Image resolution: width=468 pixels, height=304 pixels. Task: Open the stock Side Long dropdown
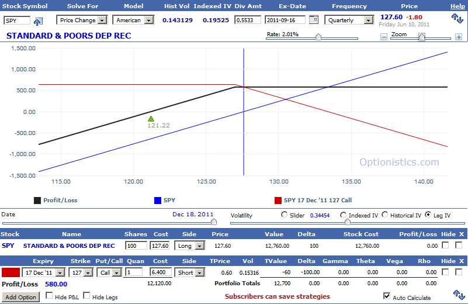[189, 246]
